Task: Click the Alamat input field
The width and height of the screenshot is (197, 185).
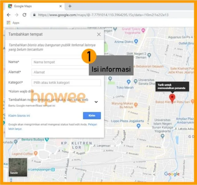Action: pyautogui.click(x=60, y=72)
